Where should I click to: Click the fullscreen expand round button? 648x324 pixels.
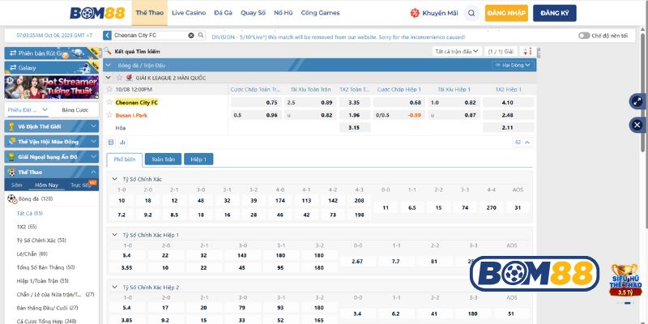point(637,101)
